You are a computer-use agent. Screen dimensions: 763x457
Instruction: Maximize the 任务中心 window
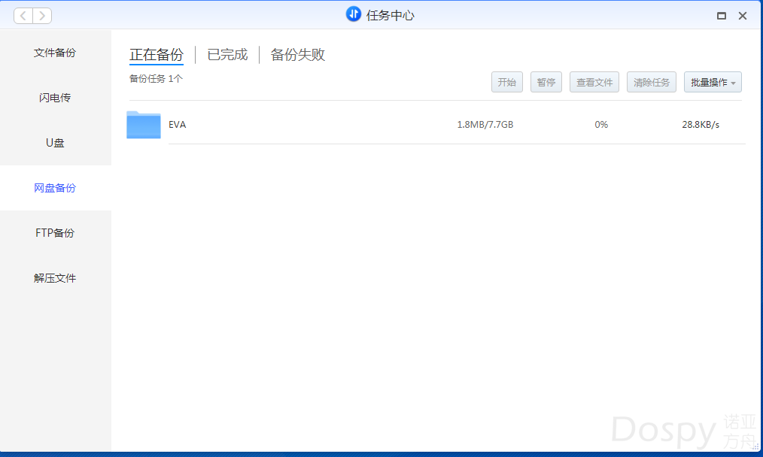[x=722, y=16]
